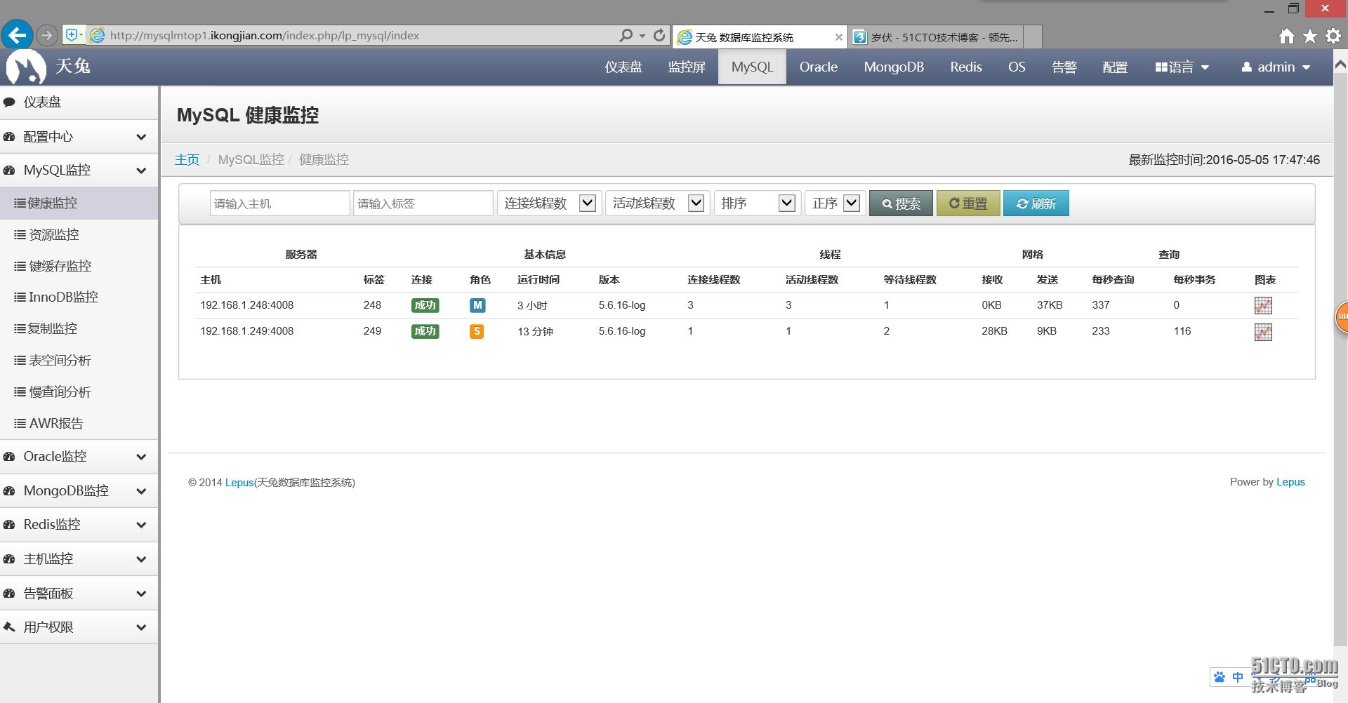The width and height of the screenshot is (1348, 703).
Task: Click the browser forward arrow button
Action: click(x=47, y=35)
